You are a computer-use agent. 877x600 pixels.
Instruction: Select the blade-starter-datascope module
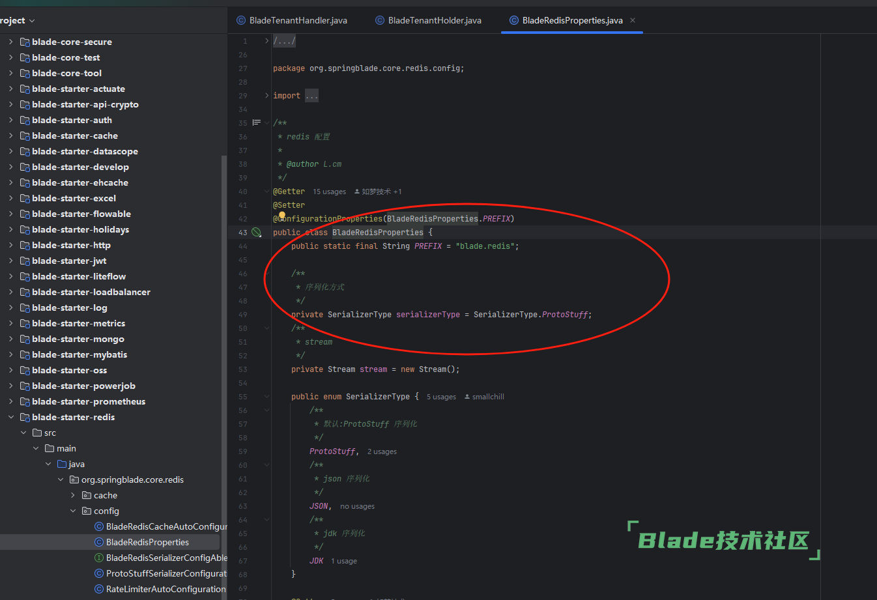[85, 151]
